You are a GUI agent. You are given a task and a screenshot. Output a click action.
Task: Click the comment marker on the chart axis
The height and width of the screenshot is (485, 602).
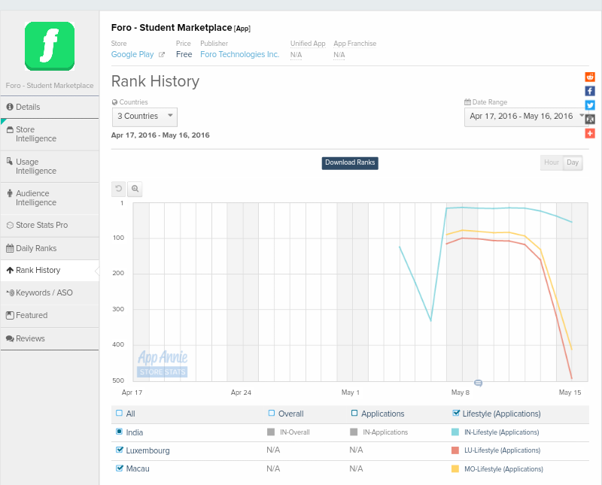click(x=478, y=383)
